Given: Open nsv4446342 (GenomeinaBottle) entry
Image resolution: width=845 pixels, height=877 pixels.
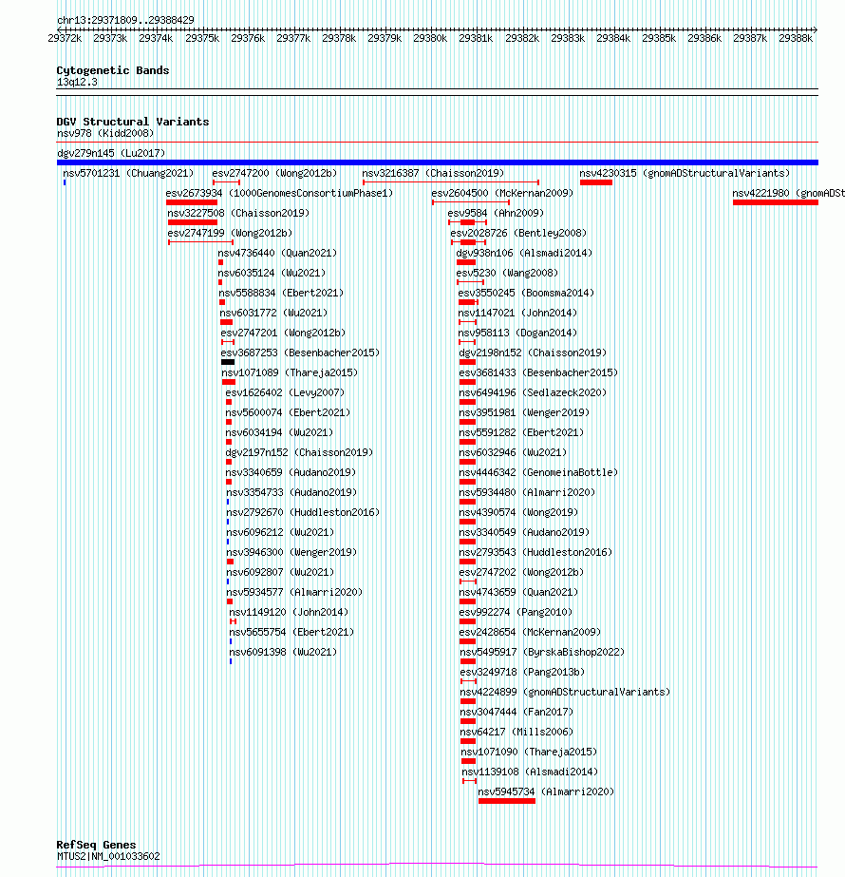Looking at the screenshot, I should point(538,472).
